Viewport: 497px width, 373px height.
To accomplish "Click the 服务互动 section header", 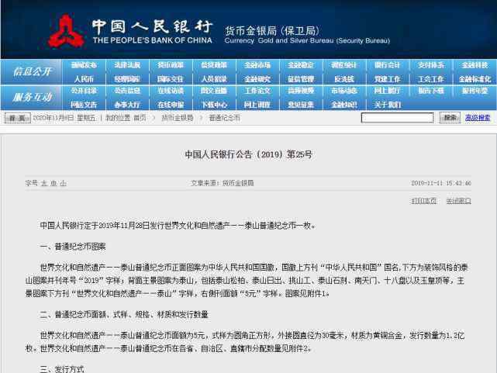I will (x=32, y=97).
